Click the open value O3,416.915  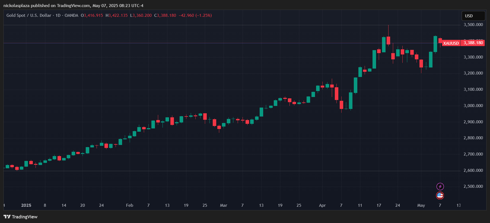click(x=92, y=15)
